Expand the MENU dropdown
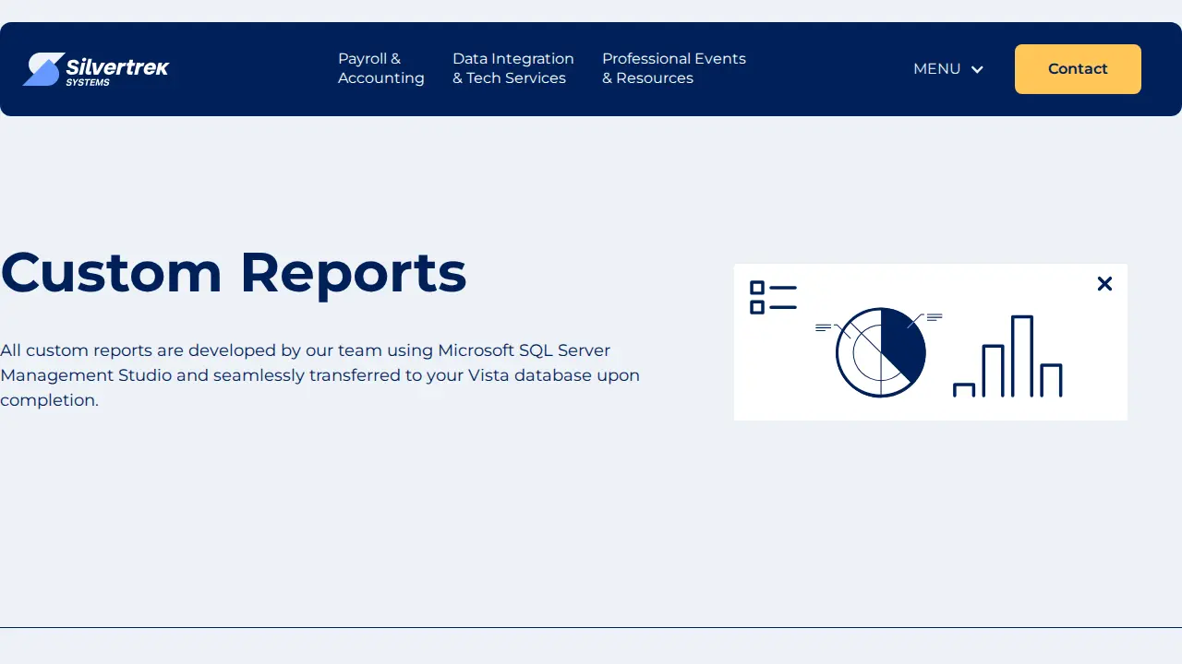Viewport: 1182px width, 664px height. point(948,69)
